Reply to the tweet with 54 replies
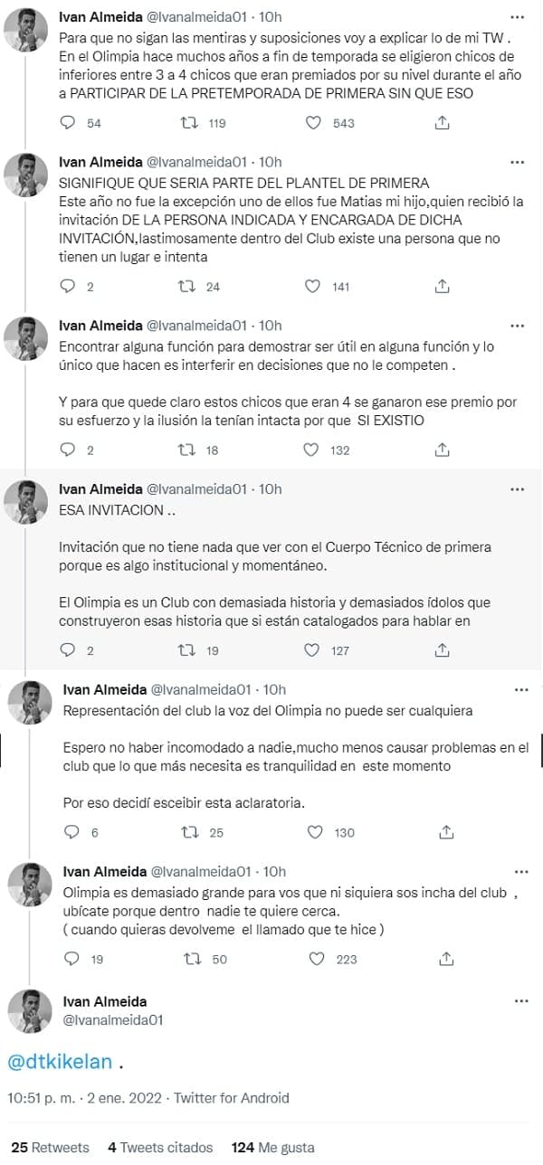543x1165 pixels. pos(67,123)
